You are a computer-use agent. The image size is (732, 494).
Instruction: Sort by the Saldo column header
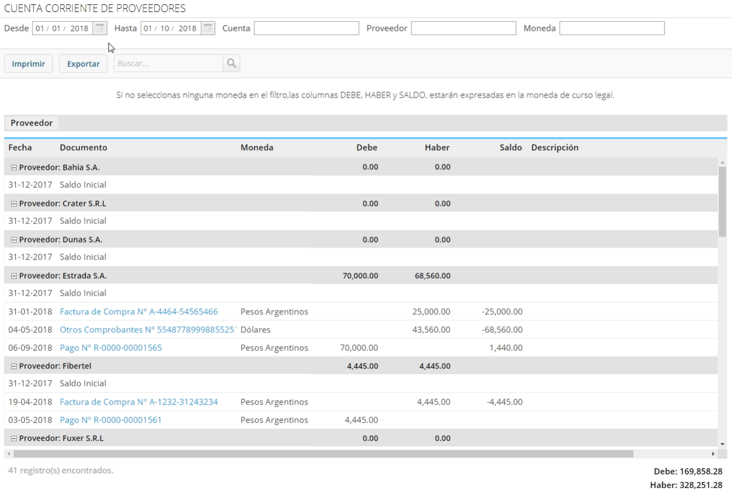coord(511,147)
